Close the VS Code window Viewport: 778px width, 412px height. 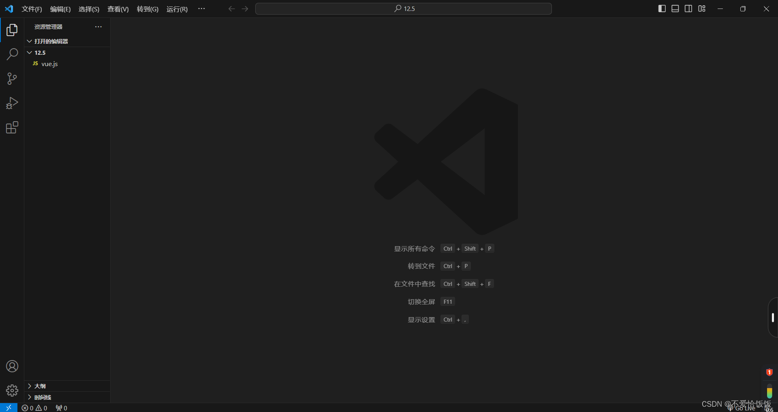click(x=766, y=9)
